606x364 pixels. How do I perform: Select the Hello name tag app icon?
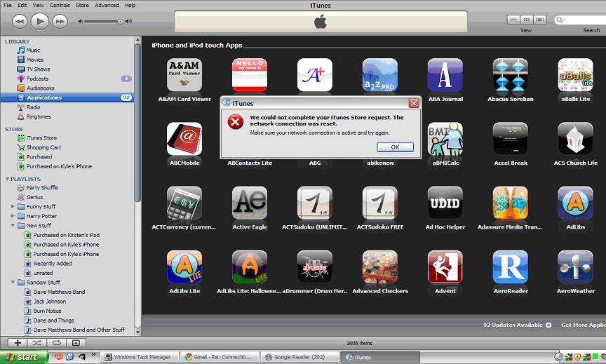click(x=250, y=75)
